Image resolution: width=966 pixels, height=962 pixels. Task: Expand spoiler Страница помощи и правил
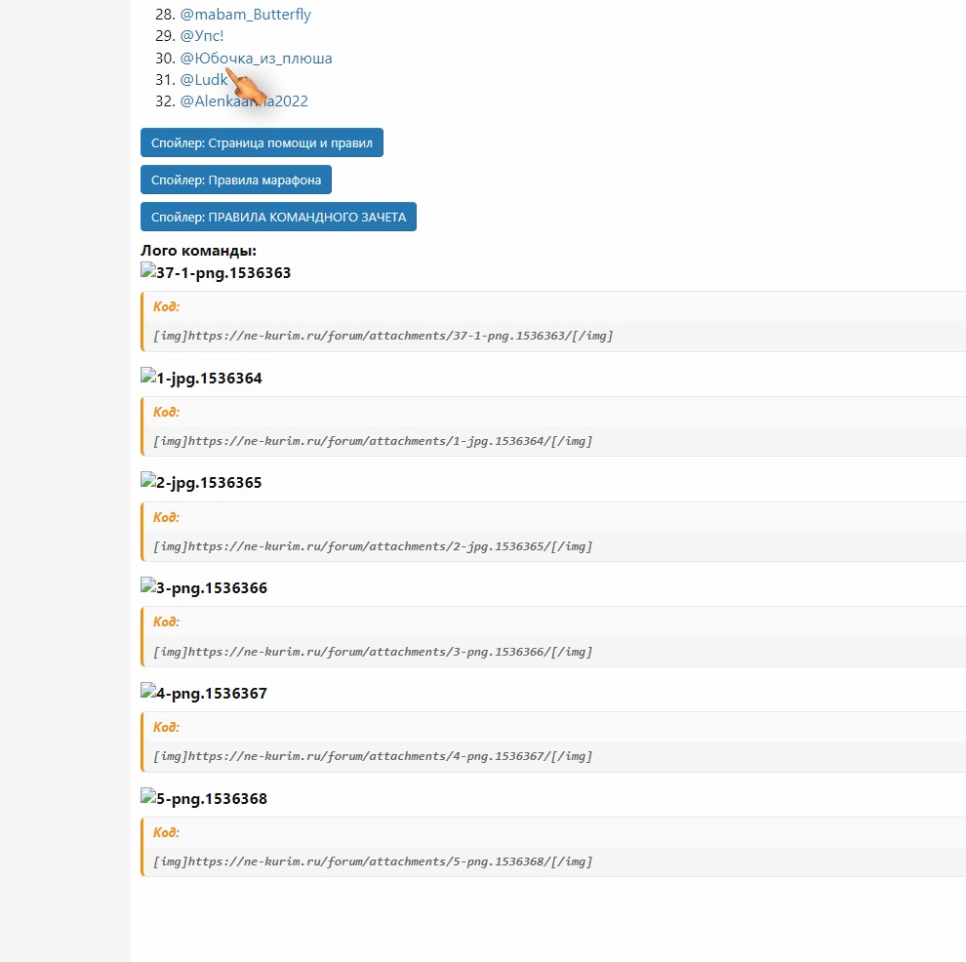pos(262,142)
